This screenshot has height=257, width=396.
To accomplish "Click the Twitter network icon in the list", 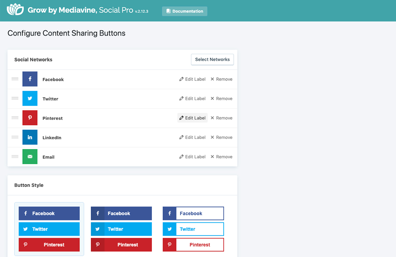I will tap(30, 98).
